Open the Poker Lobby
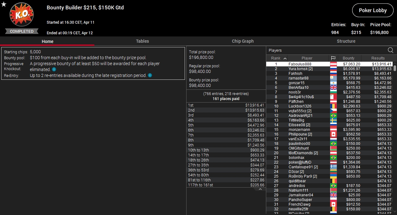The image size is (397, 215). click(x=373, y=10)
